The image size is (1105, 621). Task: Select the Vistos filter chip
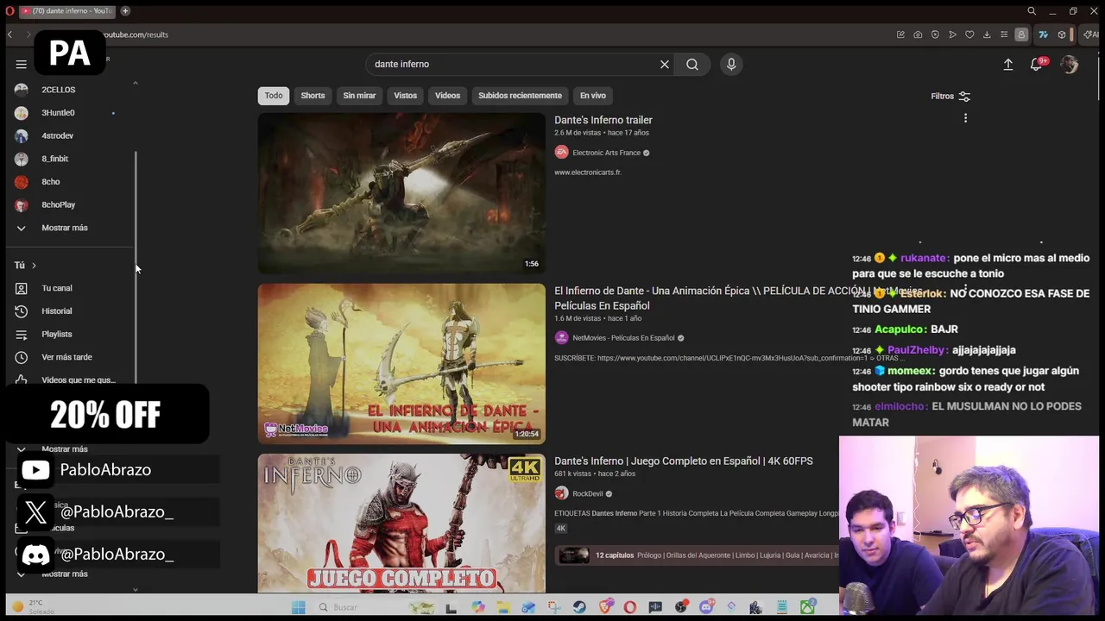pos(405,96)
